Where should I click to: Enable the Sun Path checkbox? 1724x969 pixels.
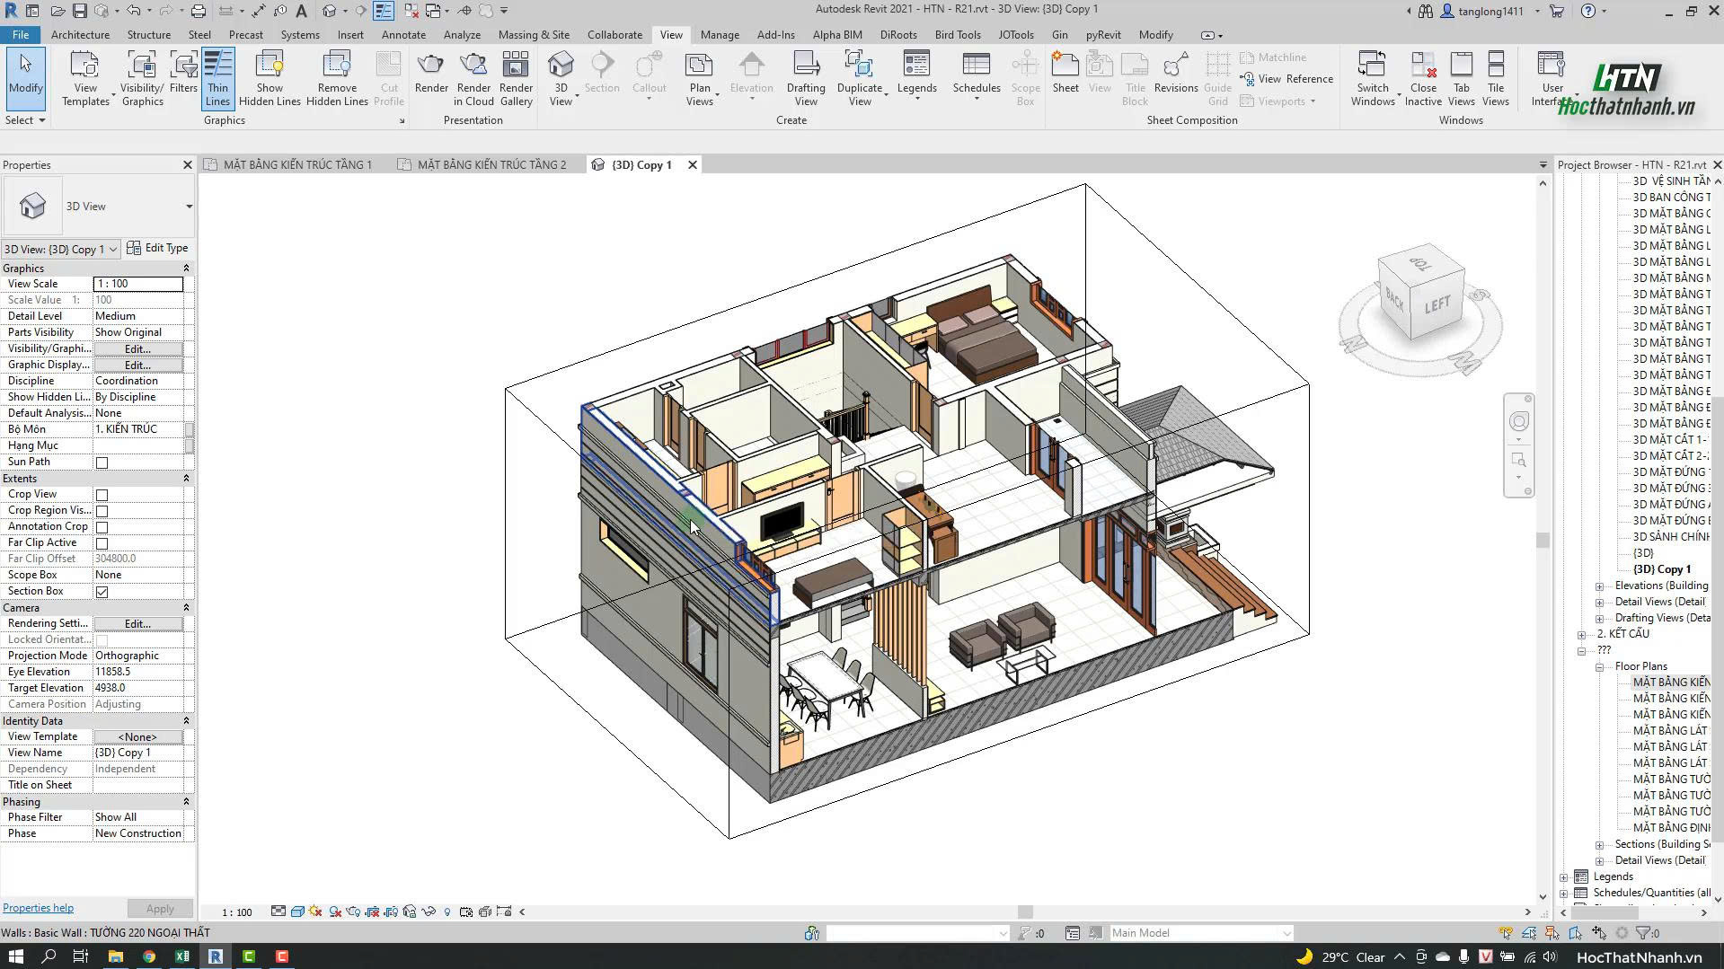point(102,462)
